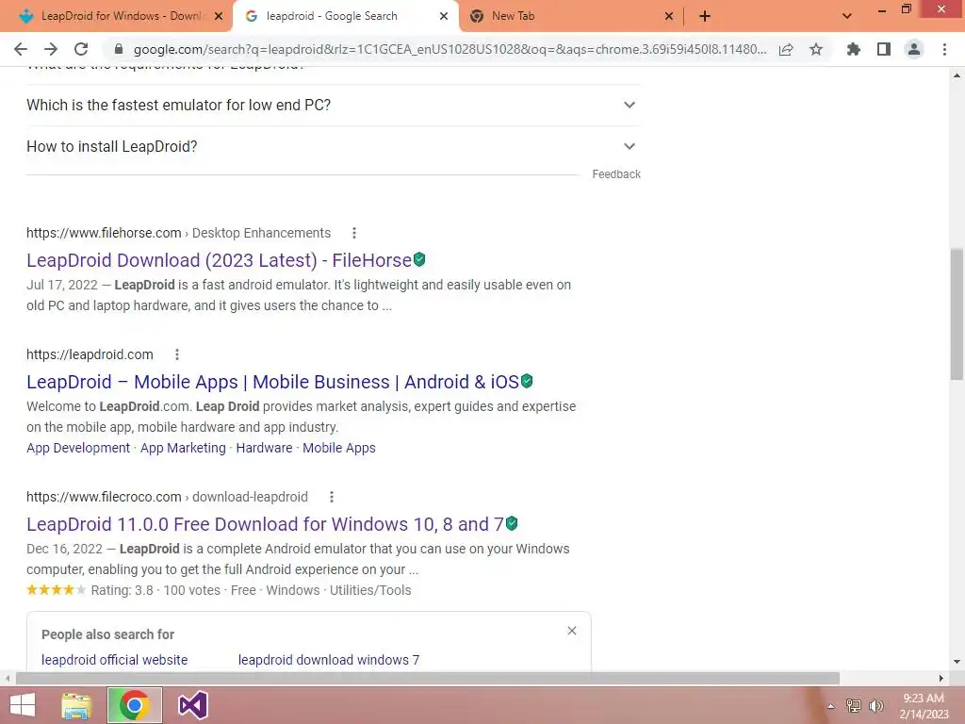This screenshot has width=965, height=724.
Task: Click the https://leapdroid.com URL text
Action: 90,354
